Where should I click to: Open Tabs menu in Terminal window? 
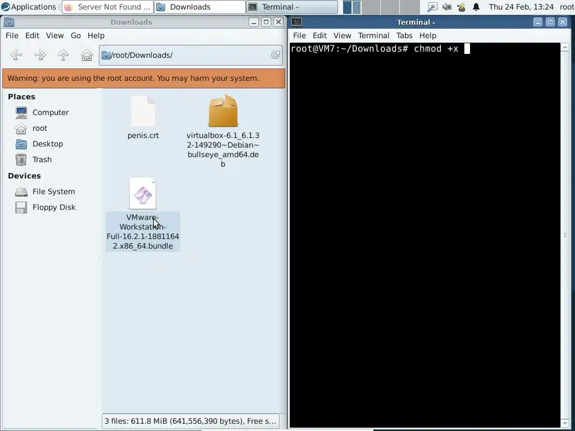[x=404, y=35]
